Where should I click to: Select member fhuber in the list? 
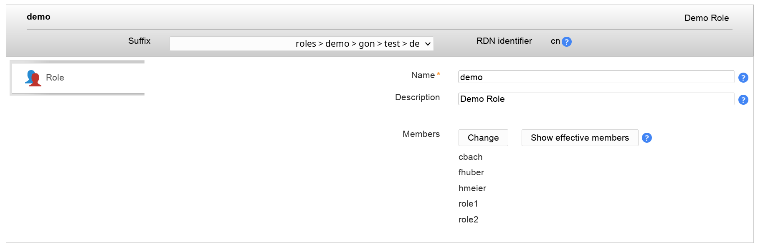pos(471,172)
